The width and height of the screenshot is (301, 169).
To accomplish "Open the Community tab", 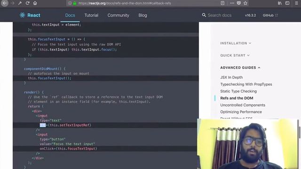I will (118, 15).
